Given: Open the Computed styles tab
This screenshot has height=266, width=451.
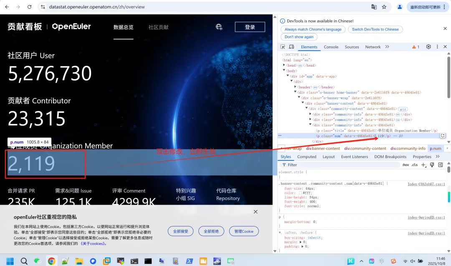Looking at the screenshot, I should [x=307, y=157].
